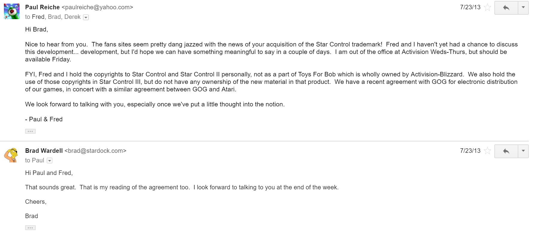Star Paul Reiche's message

[x=487, y=7]
